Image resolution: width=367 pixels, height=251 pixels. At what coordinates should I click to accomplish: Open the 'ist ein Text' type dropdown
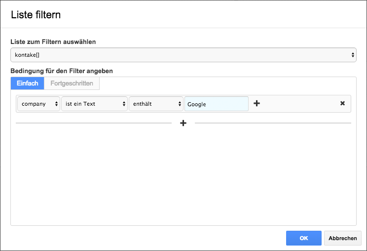coord(95,104)
